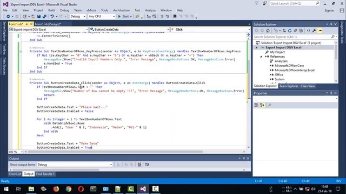Open the Diagnostic Tools side tab
346x194 pixels.
342,32
